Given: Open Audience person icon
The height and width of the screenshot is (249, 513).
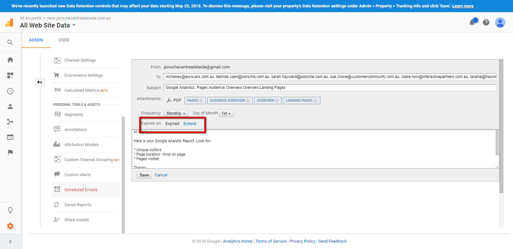Looking at the screenshot, I should (10, 106).
